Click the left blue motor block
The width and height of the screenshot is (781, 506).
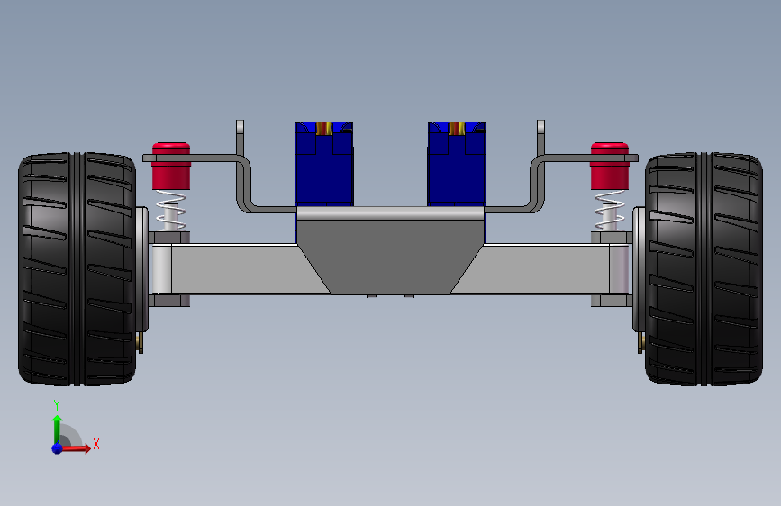323,164
